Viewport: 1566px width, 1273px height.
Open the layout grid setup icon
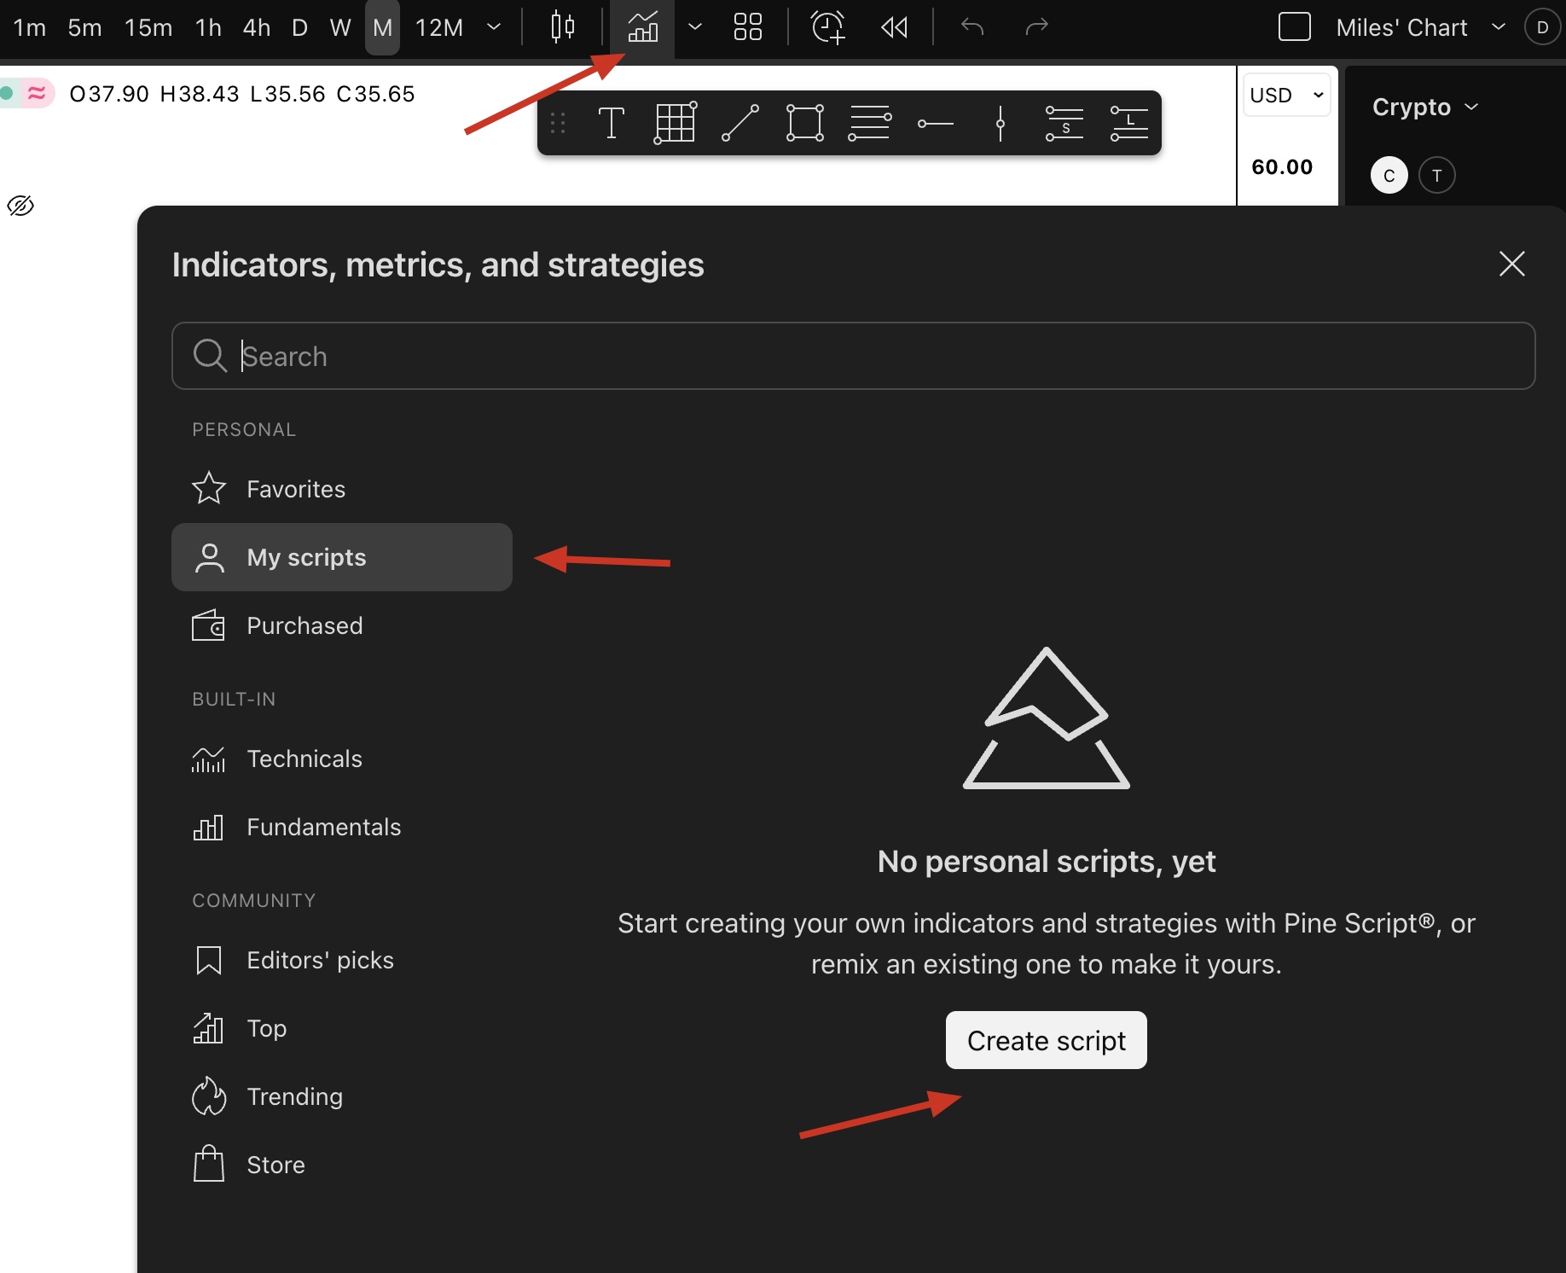pyautogui.click(x=748, y=27)
